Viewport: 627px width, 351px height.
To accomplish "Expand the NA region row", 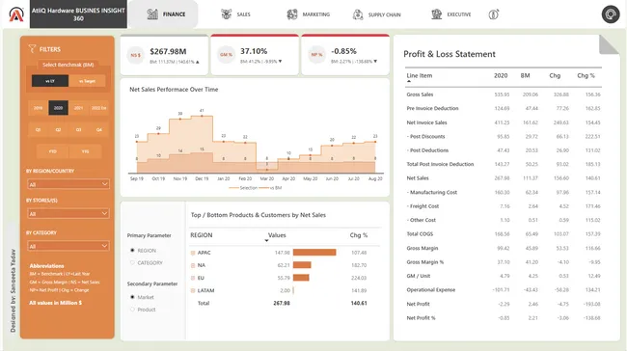I will click(193, 265).
